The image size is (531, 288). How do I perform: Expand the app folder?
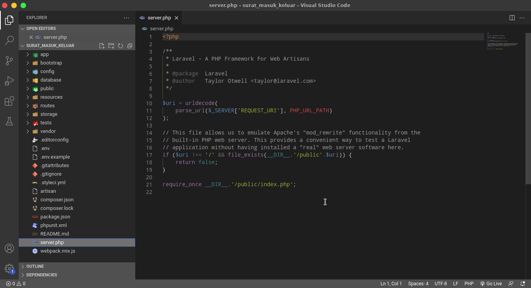[77, 54]
